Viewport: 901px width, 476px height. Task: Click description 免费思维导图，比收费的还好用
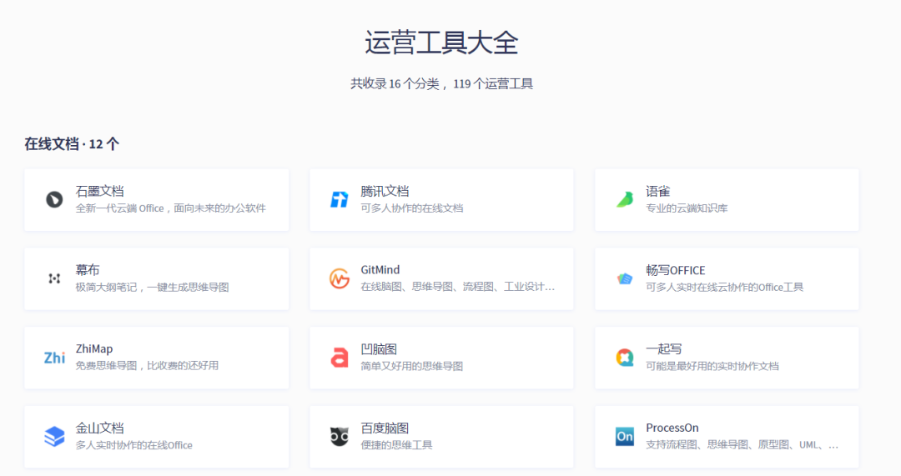pos(147,365)
